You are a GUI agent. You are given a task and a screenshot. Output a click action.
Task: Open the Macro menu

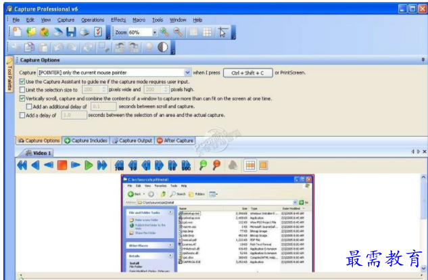[x=139, y=20]
